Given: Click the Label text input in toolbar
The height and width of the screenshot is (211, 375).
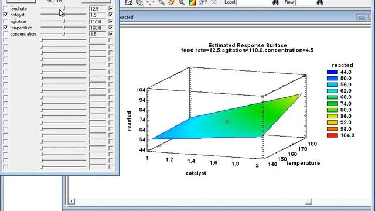Looking at the screenshot, I should click(x=254, y=2).
